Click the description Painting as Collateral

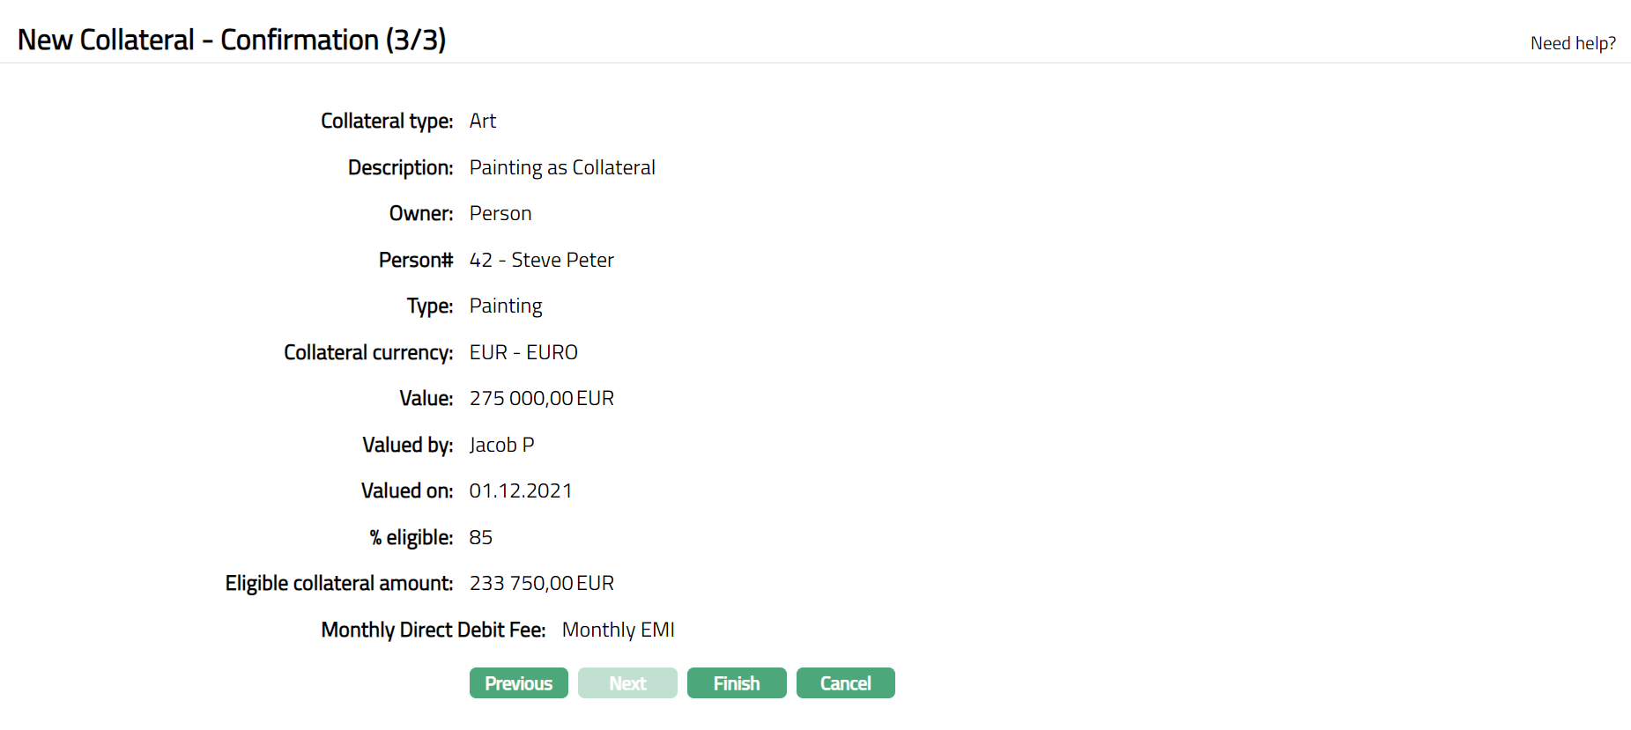[x=562, y=167]
